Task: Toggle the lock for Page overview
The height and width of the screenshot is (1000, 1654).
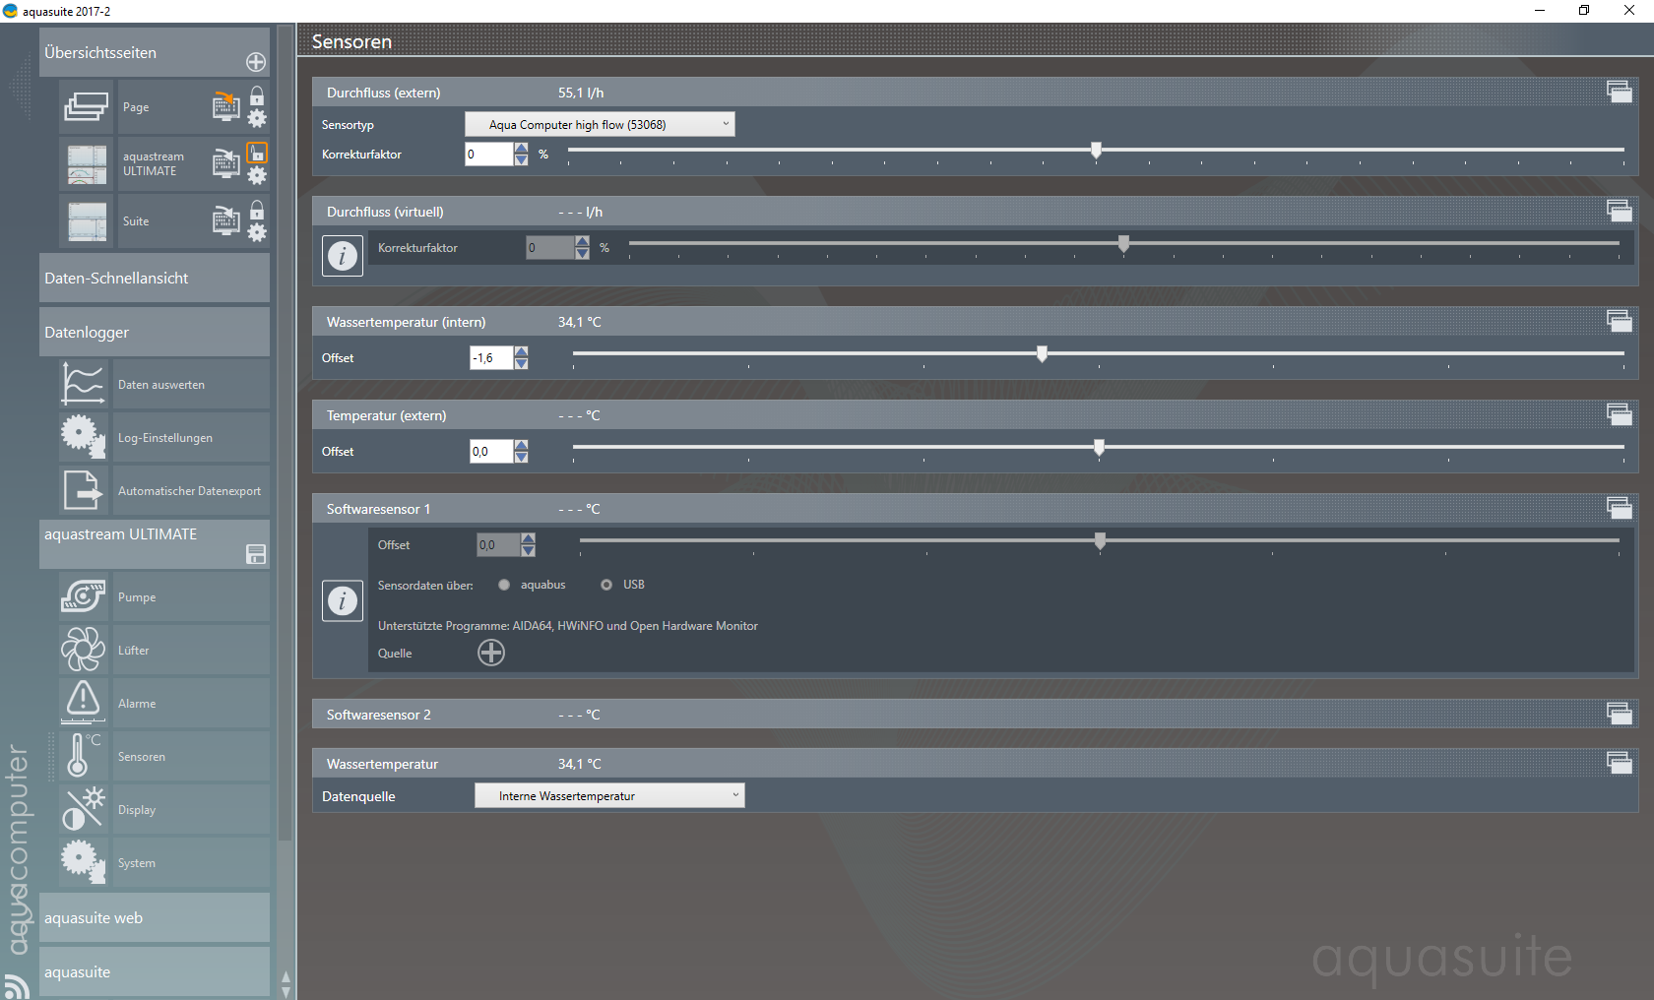Action: coord(257,95)
